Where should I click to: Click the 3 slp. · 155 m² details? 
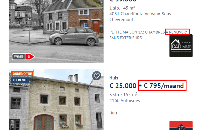pos(124,94)
